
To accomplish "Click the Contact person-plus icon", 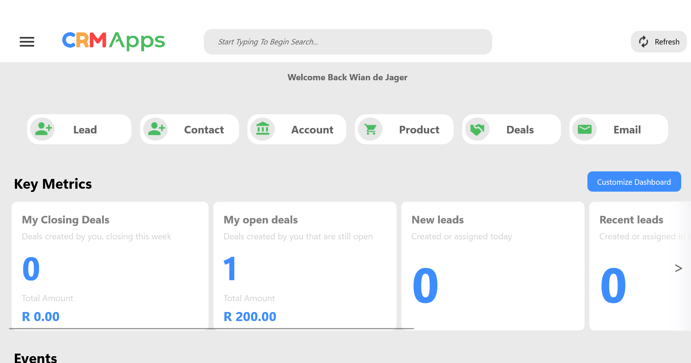I will click(156, 129).
